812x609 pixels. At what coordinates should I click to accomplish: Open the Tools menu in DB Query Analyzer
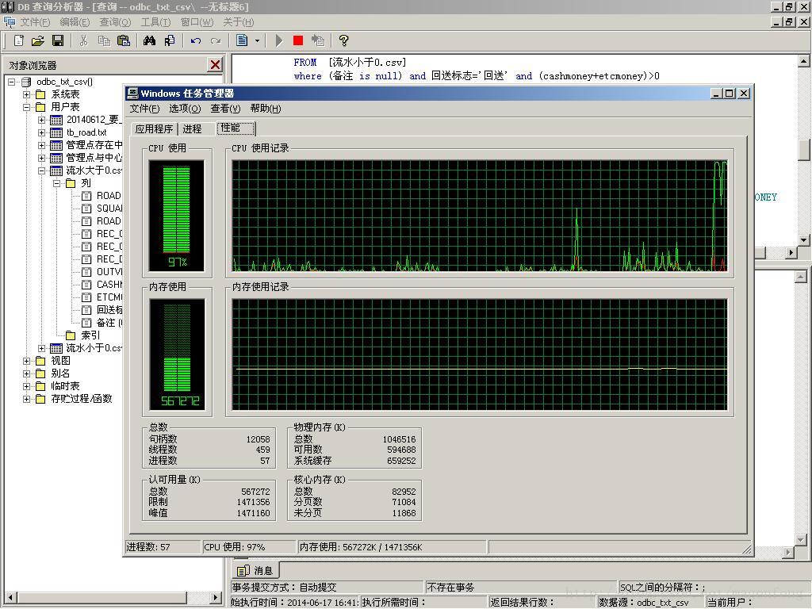coord(155,21)
